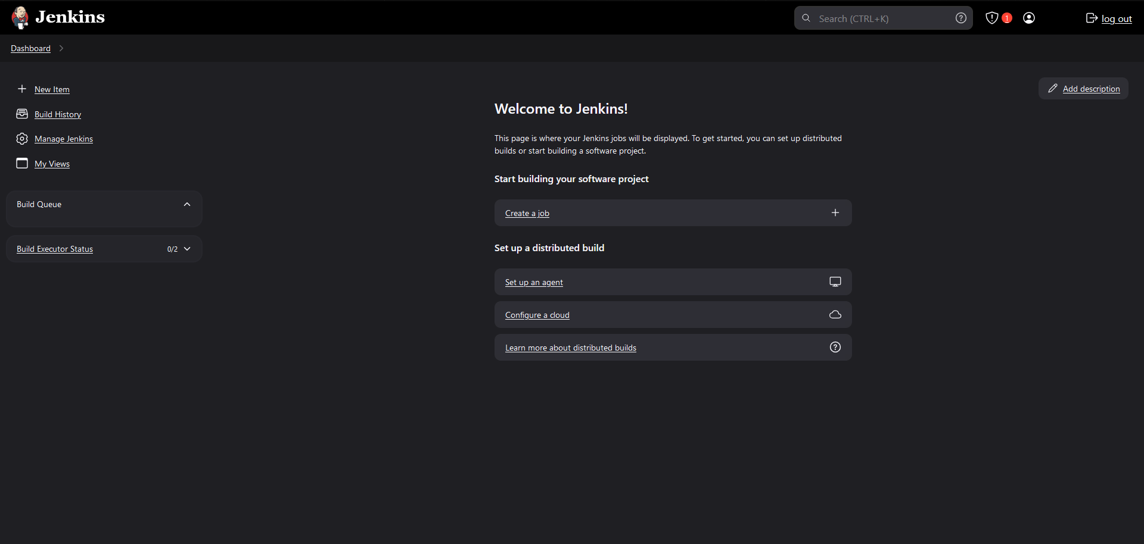Open the security shield warnings icon
The width and height of the screenshot is (1144, 544).
pos(991,18)
